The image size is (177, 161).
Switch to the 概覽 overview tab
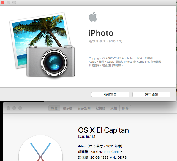pos(54,108)
